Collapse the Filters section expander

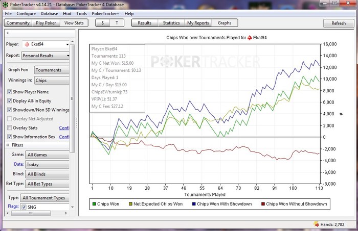coord(8,145)
